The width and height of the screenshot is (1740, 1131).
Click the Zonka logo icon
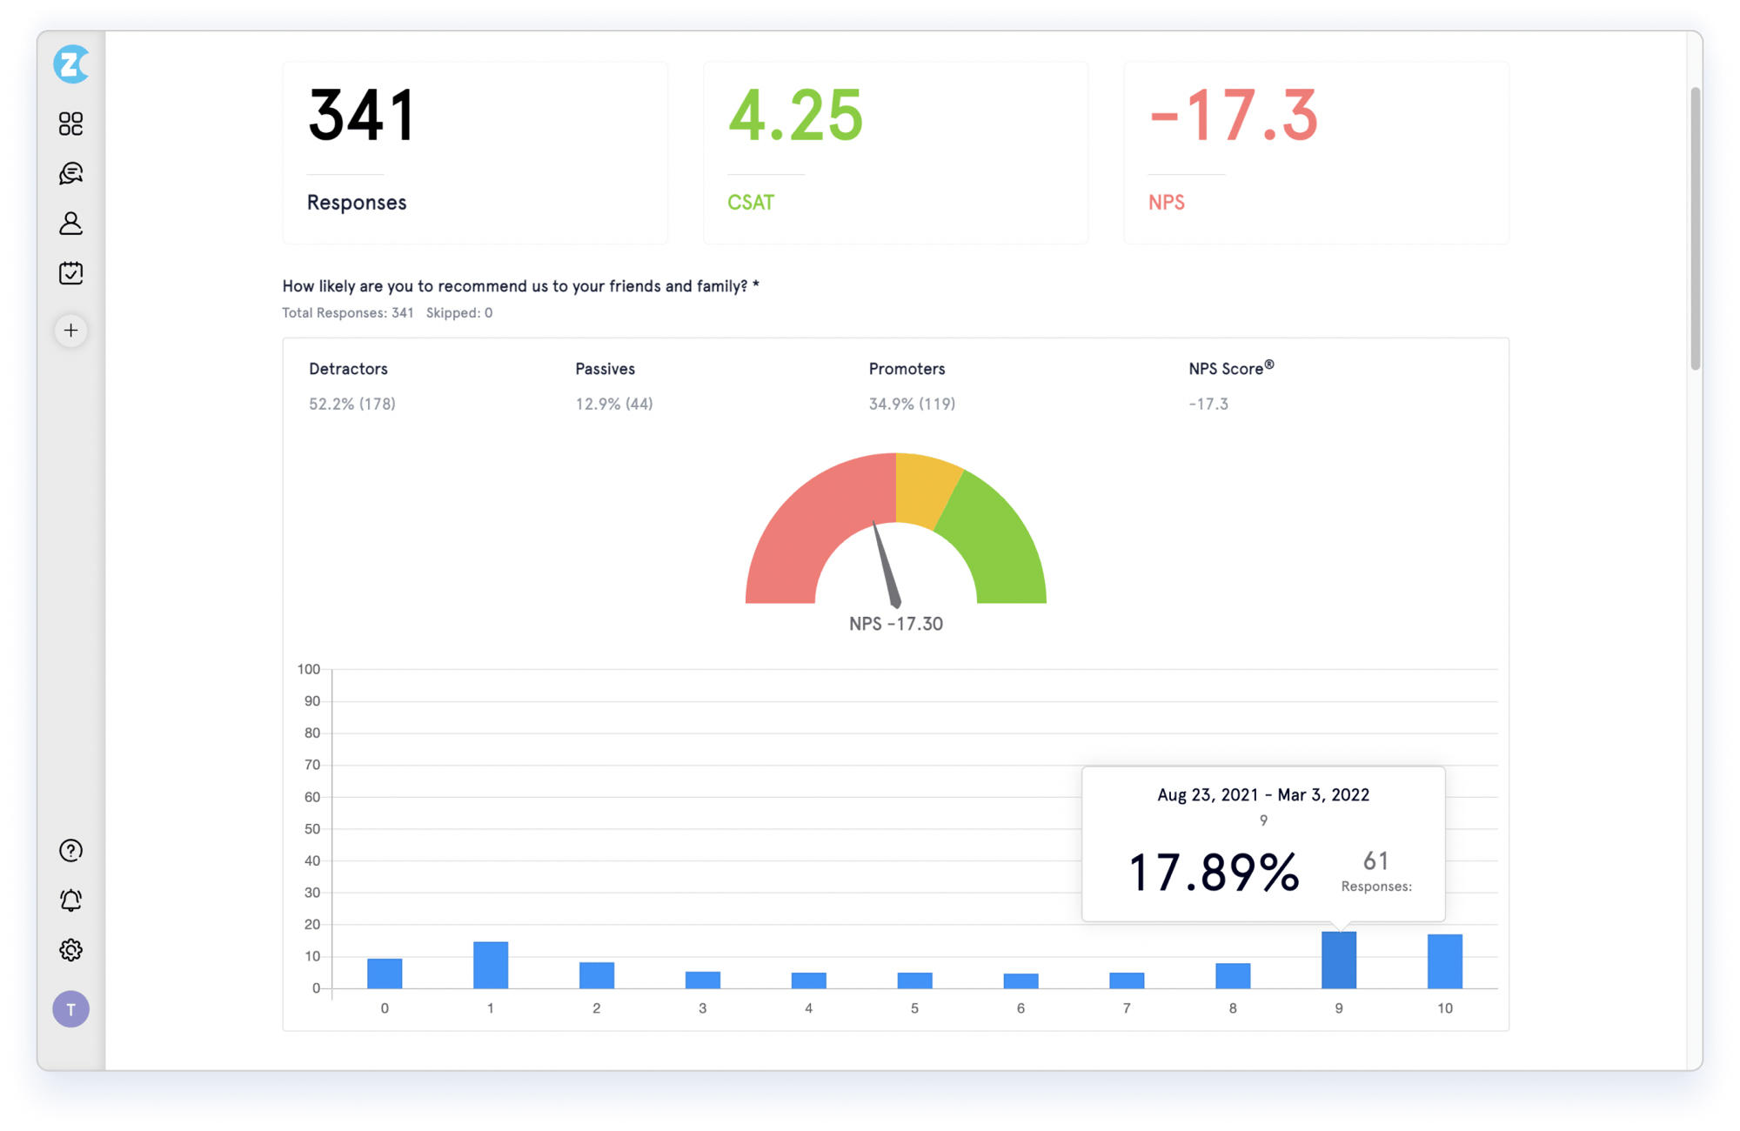point(70,64)
